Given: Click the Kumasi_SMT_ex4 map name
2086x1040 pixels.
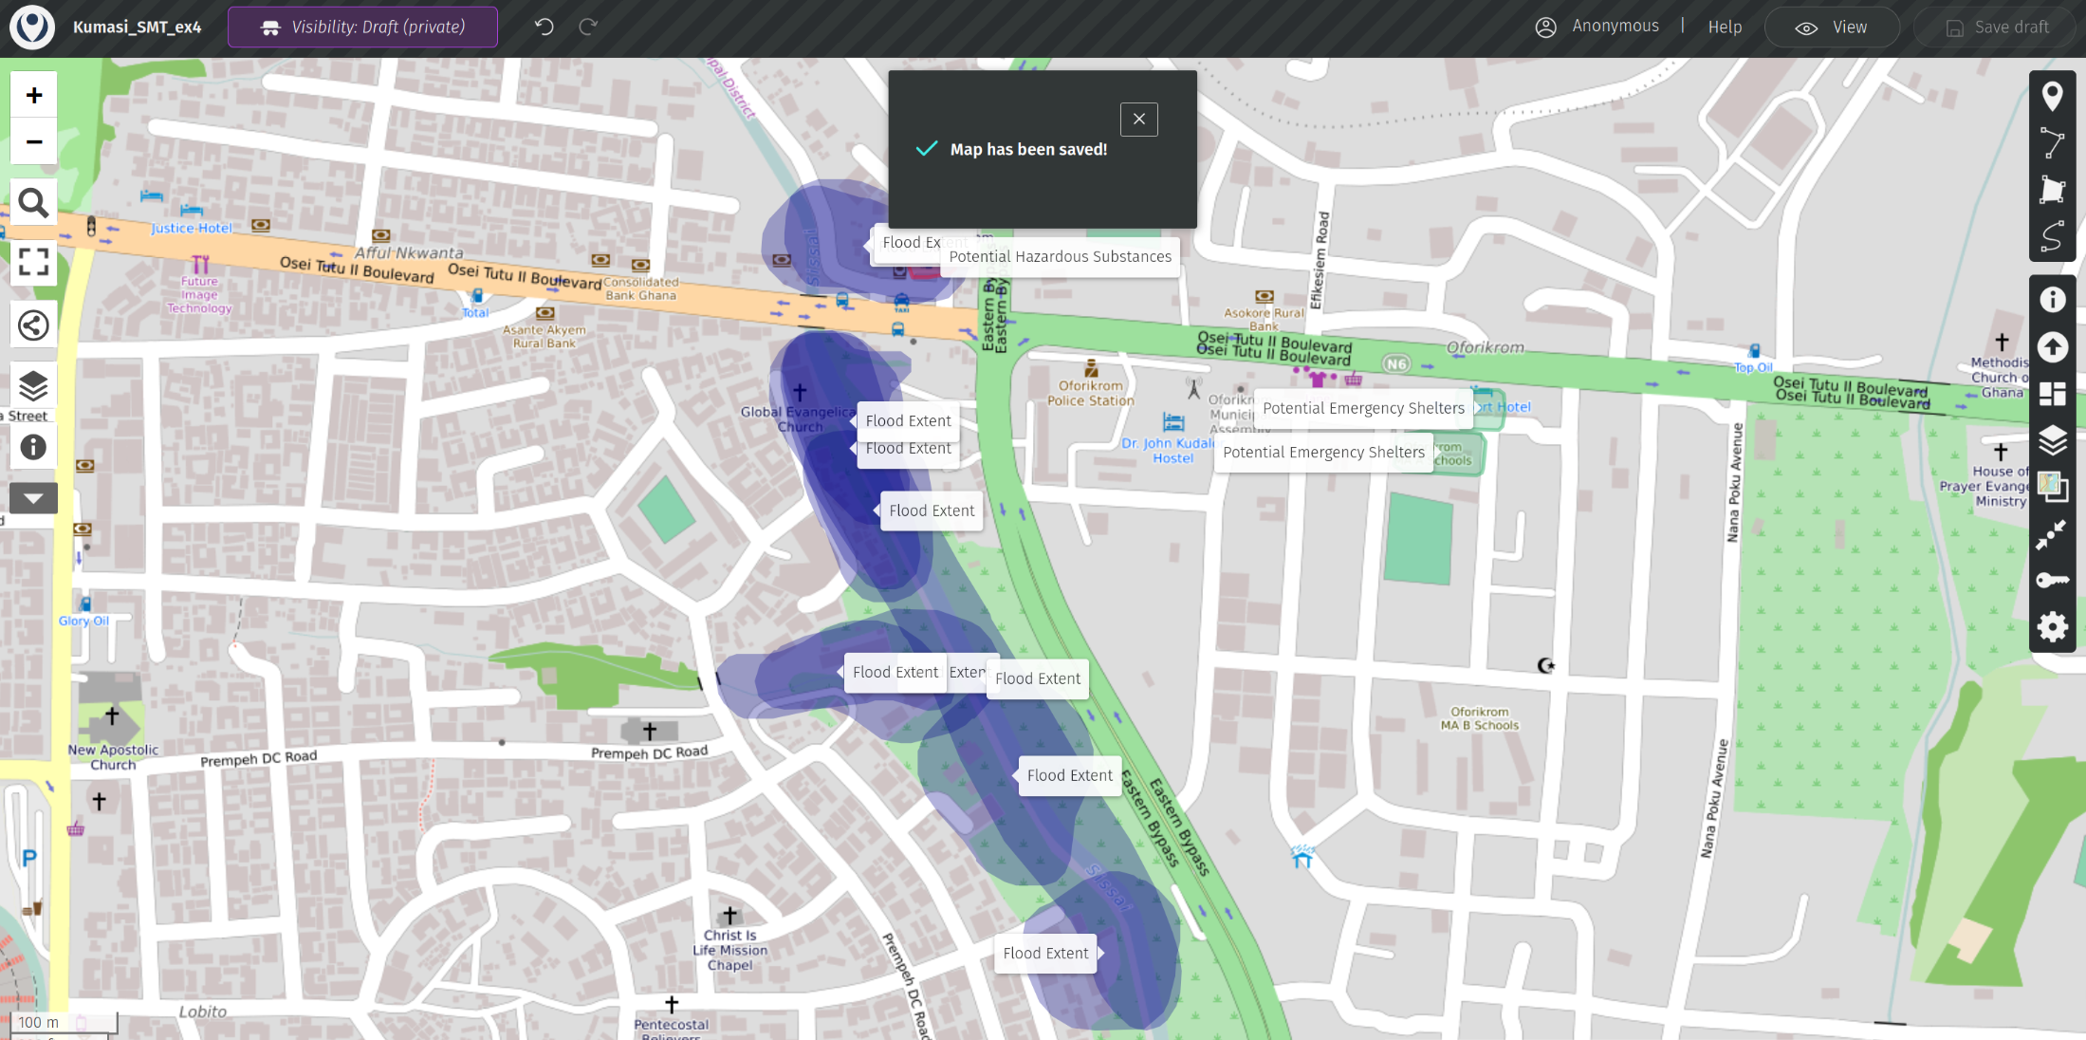Looking at the screenshot, I should coord(138,28).
